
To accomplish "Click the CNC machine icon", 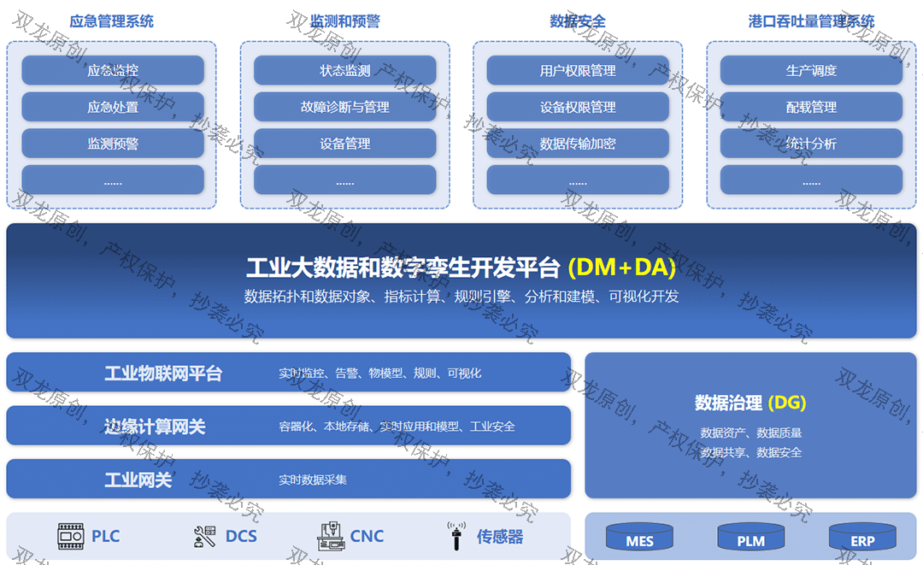I will (x=331, y=536).
